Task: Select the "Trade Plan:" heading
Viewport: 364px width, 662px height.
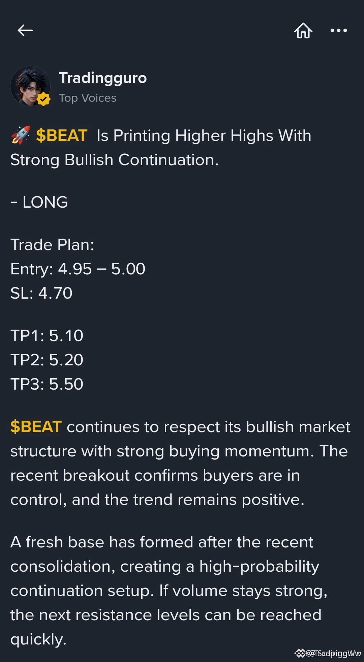Action: click(x=52, y=245)
